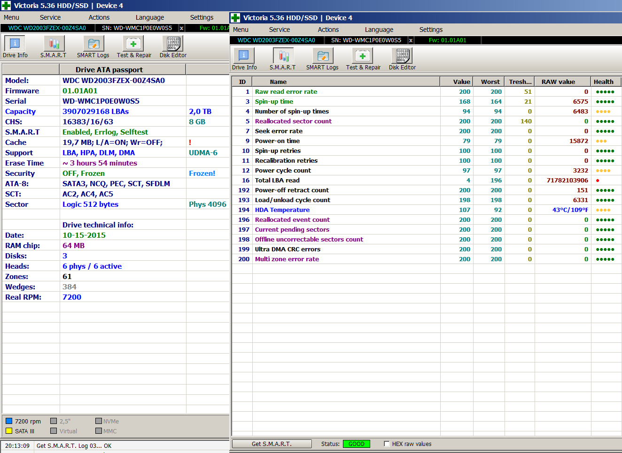
Task: Toggle the NVMe indicator box
Action: pos(99,421)
